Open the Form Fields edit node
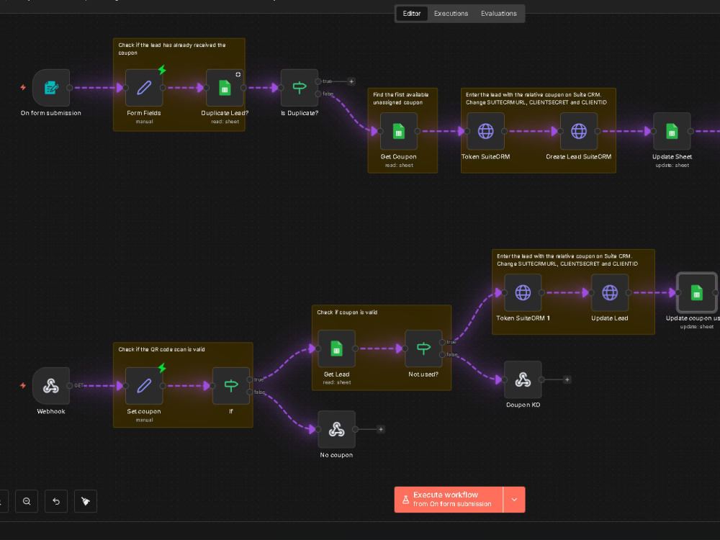The height and width of the screenshot is (540, 720). (x=144, y=88)
